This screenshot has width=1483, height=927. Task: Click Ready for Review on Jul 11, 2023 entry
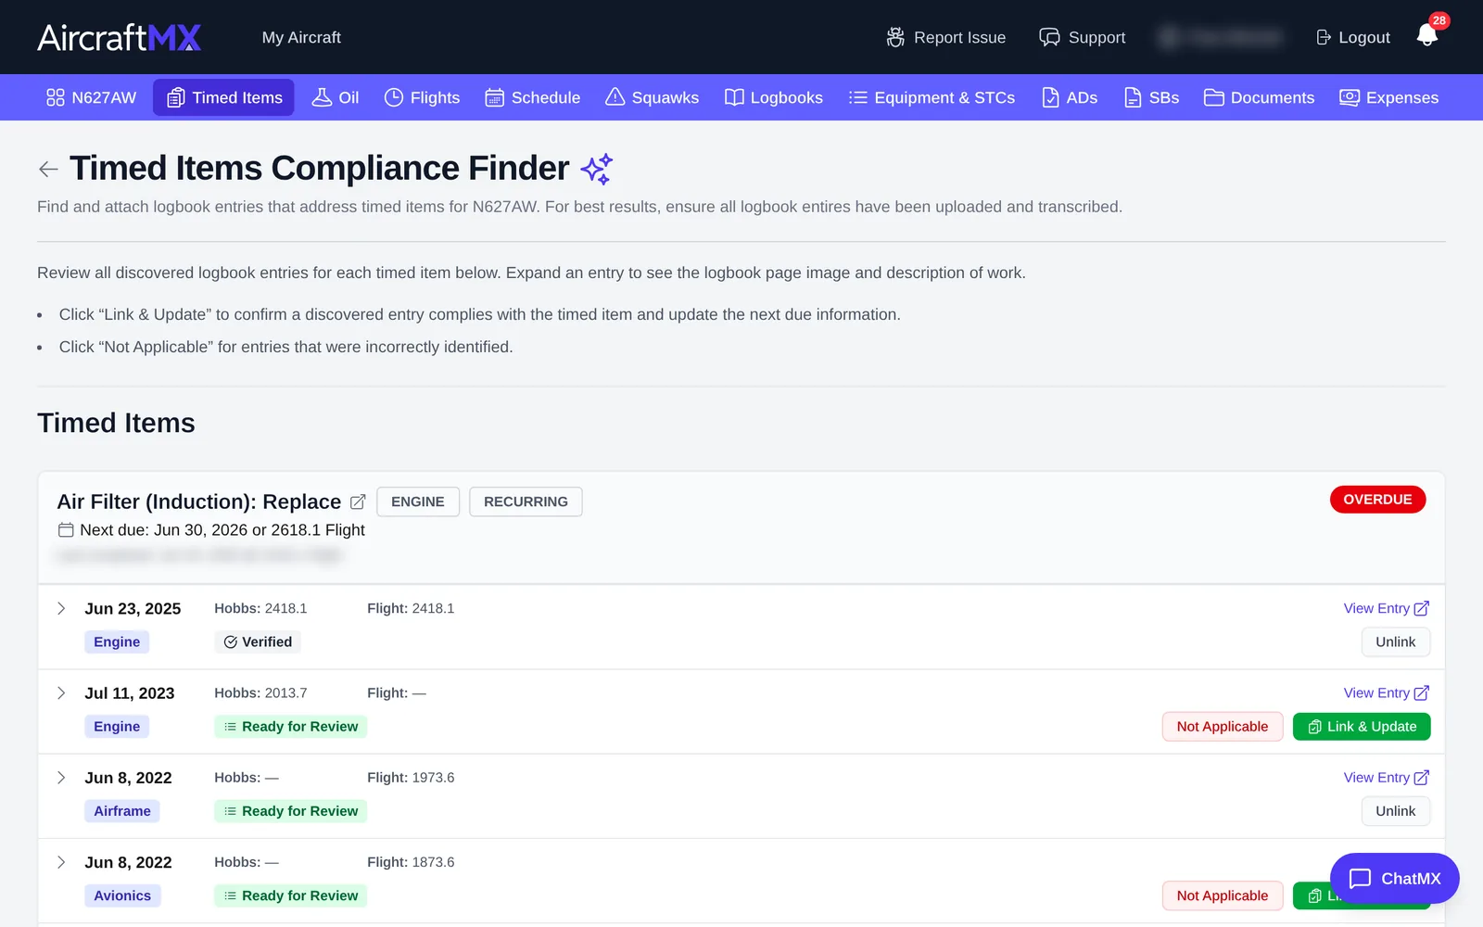(291, 727)
